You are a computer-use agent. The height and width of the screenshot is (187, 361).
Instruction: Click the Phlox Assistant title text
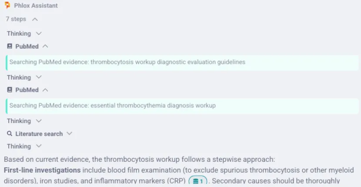[x=36, y=6]
